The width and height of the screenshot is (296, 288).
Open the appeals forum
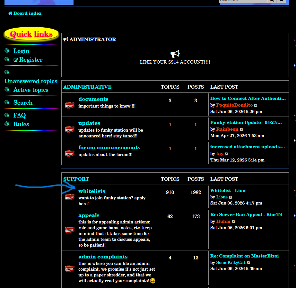pos(89,215)
